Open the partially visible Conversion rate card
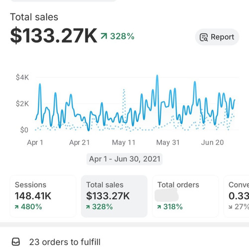 (237, 196)
